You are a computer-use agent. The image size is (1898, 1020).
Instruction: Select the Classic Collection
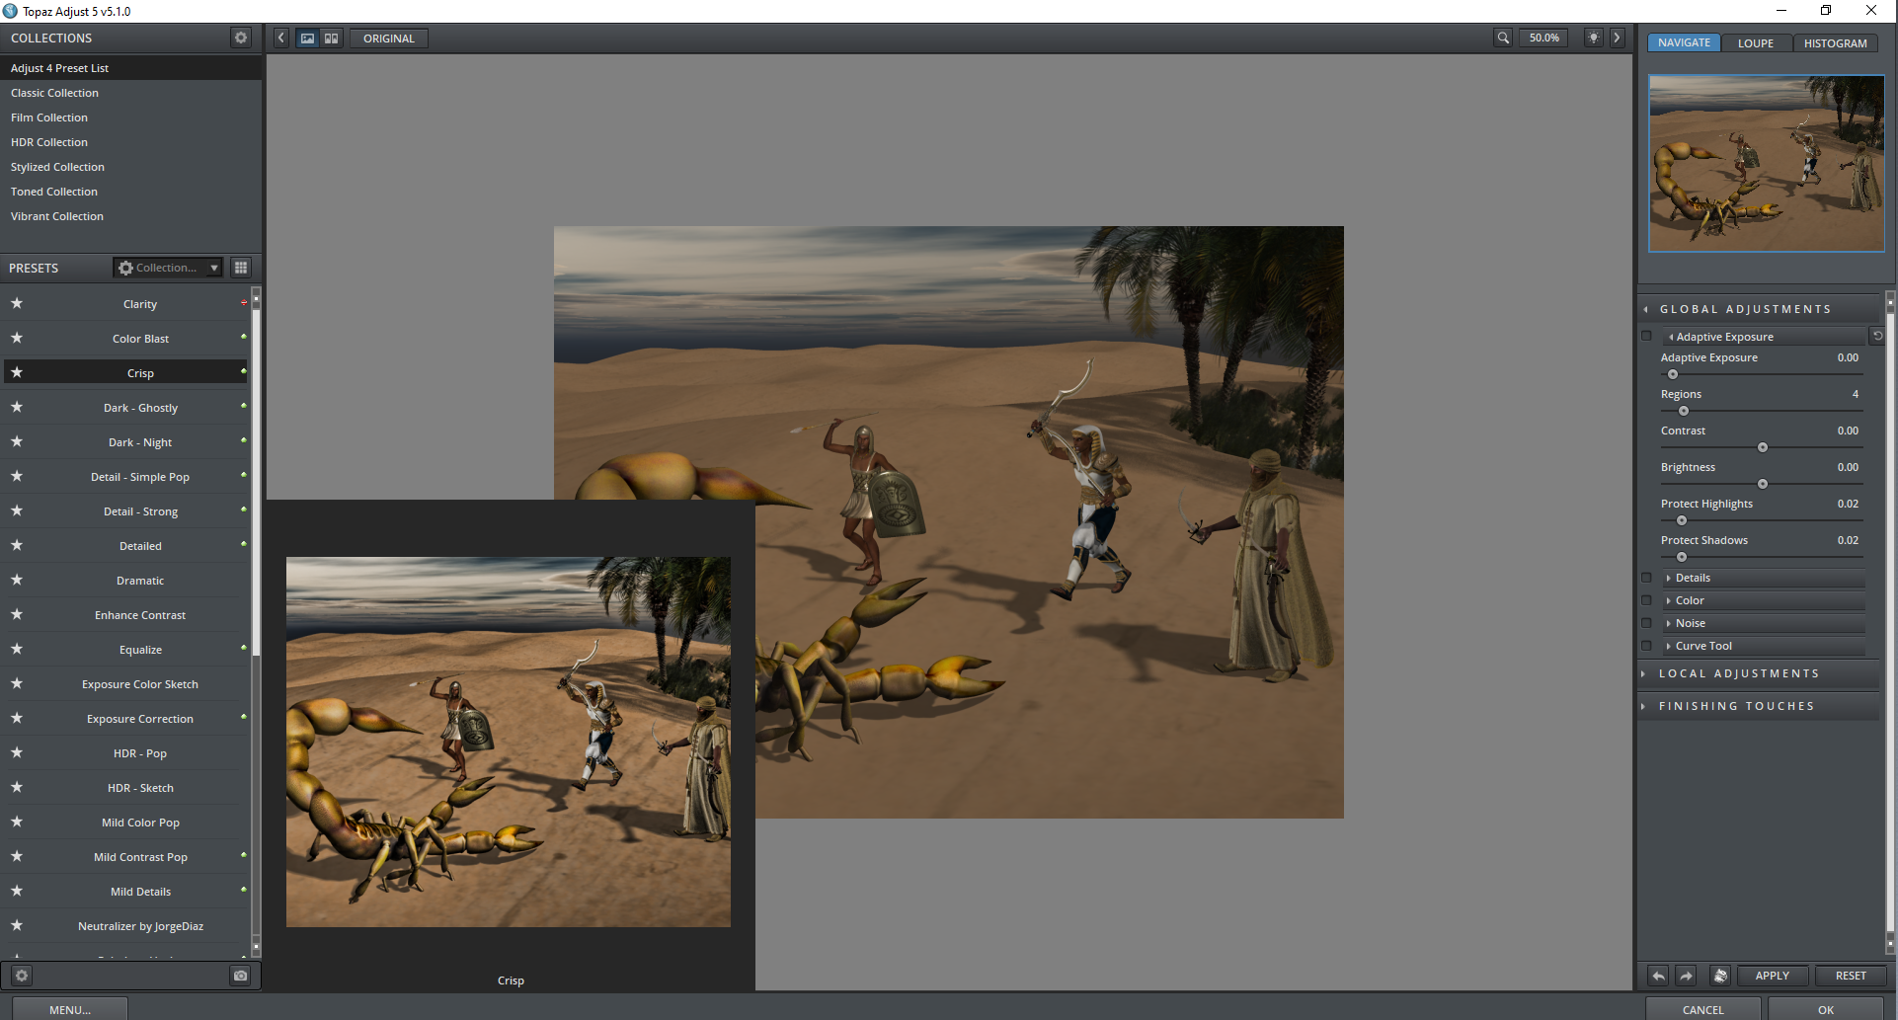tap(130, 93)
